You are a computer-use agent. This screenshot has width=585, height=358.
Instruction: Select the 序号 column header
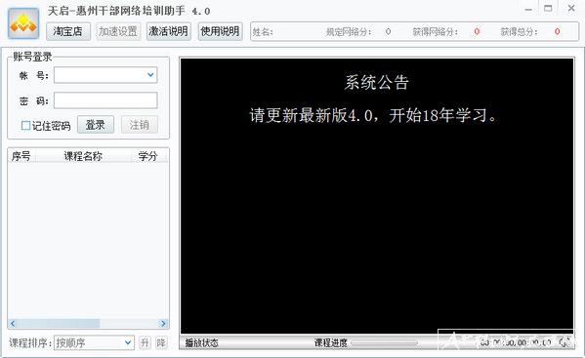(x=21, y=156)
